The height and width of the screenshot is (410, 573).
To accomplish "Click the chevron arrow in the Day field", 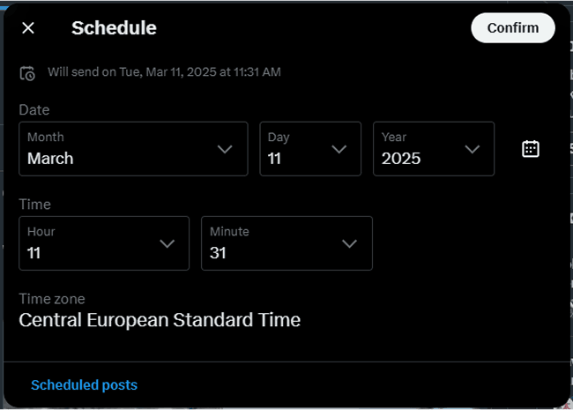I will point(339,149).
